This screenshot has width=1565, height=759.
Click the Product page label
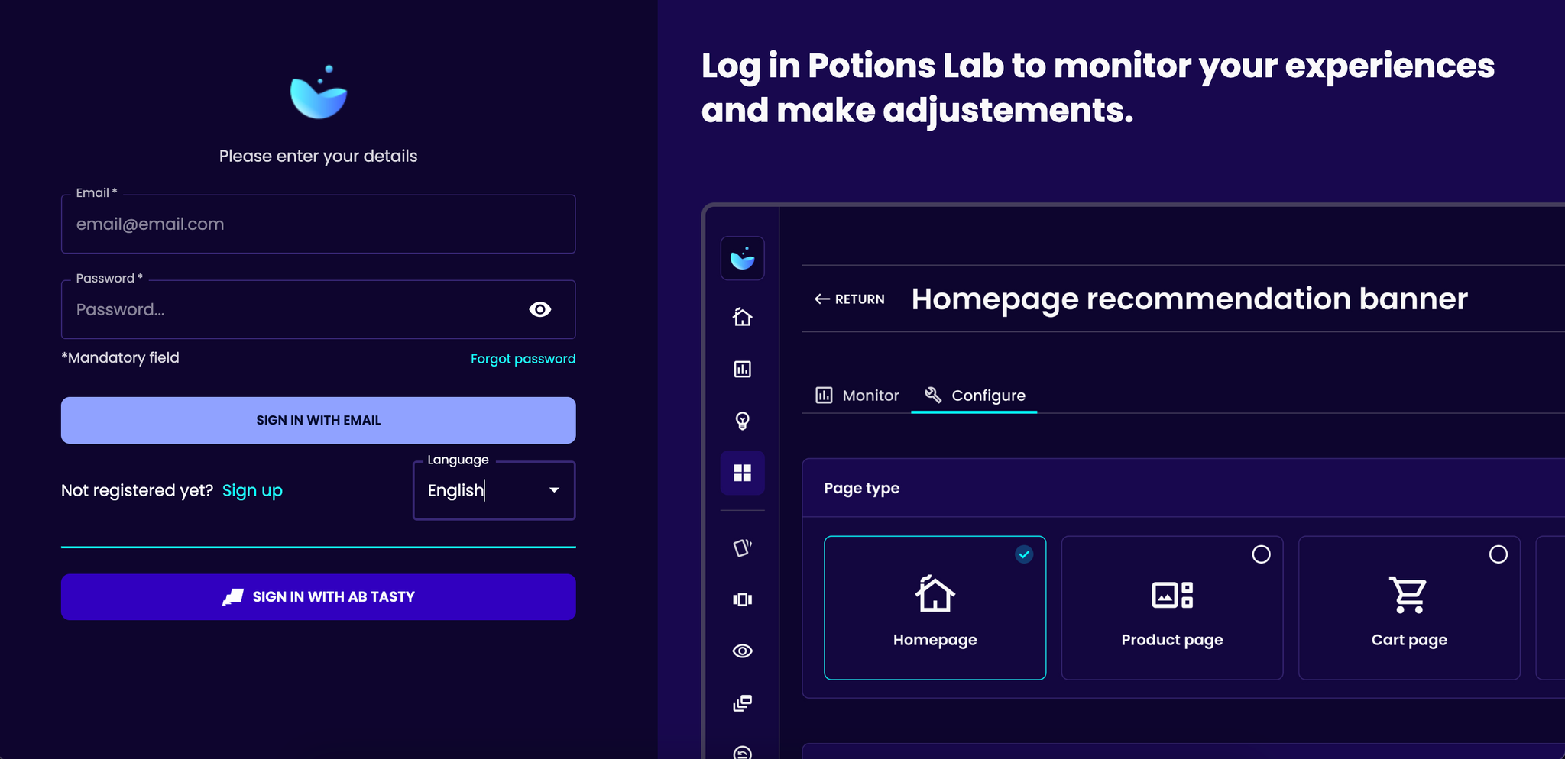point(1172,640)
